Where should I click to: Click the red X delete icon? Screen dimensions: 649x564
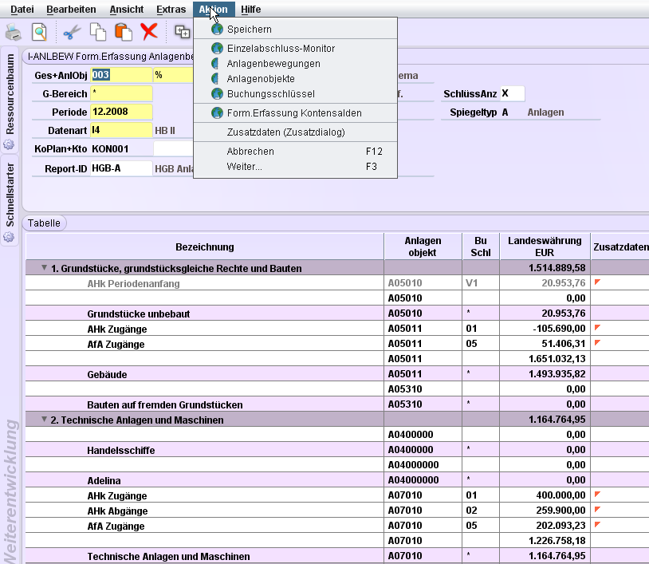coord(149,31)
